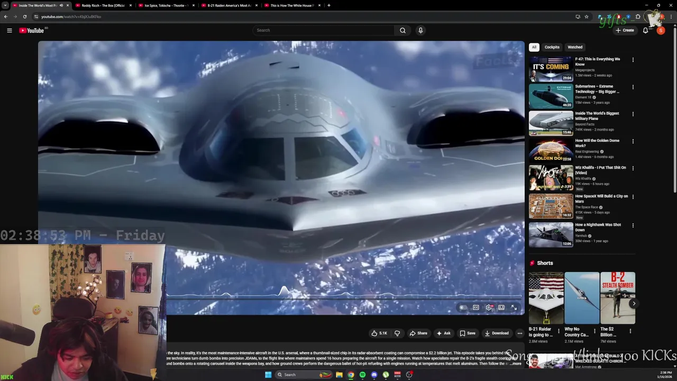This screenshot has height=381, width=677.
Task: Open the SpaceX Mars city thumbnail
Action: [551, 206]
